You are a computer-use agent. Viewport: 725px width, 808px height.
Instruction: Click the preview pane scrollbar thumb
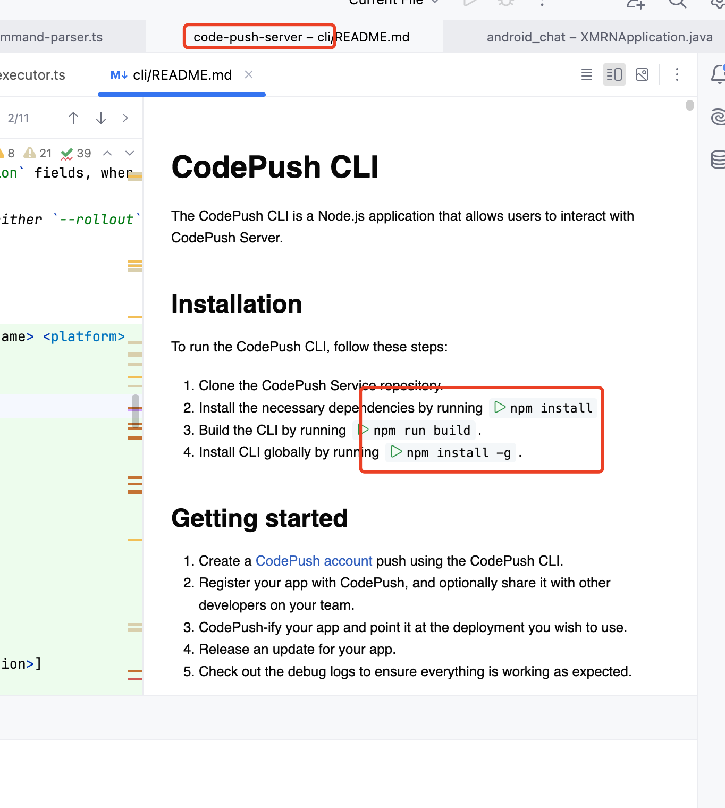690,105
